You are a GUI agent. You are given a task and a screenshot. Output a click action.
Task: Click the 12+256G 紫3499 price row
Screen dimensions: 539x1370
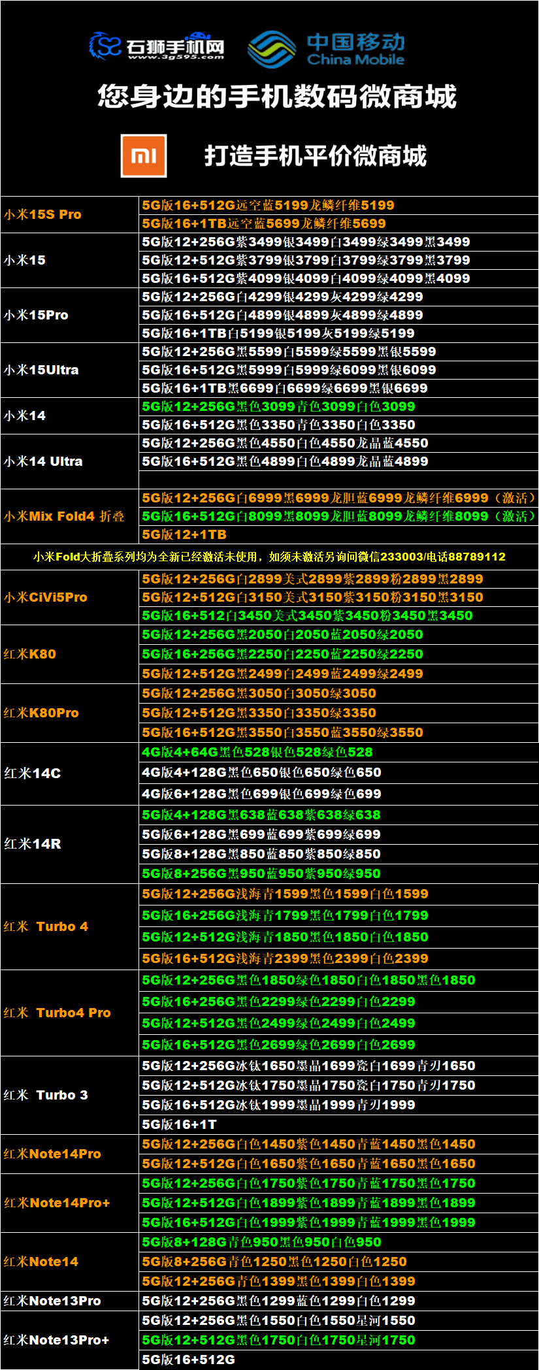pyautogui.click(x=339, y=242)
